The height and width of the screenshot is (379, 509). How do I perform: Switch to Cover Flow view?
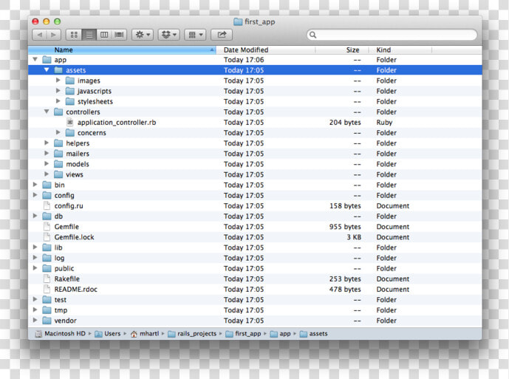119,35
